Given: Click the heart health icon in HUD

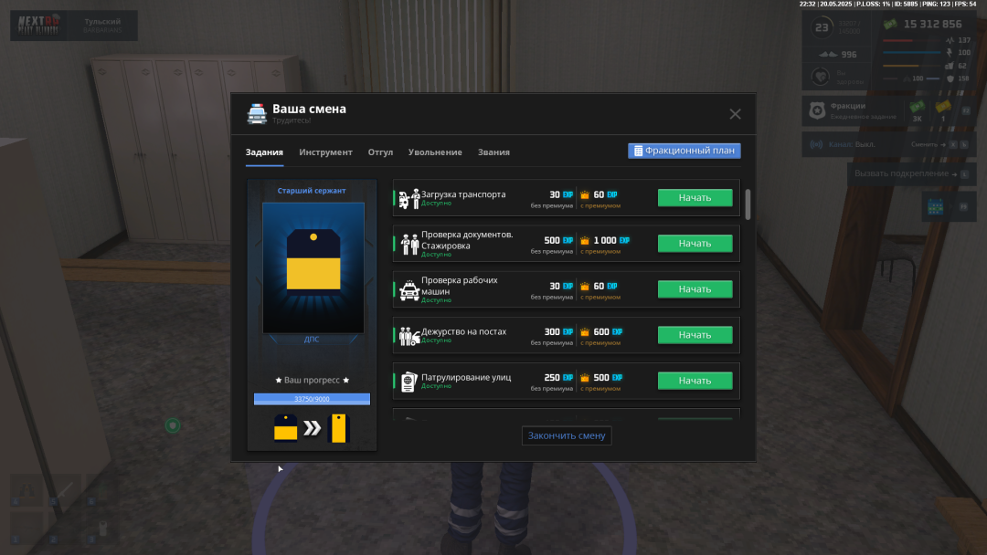Looking at the screenshot, I should pos(820,77).
